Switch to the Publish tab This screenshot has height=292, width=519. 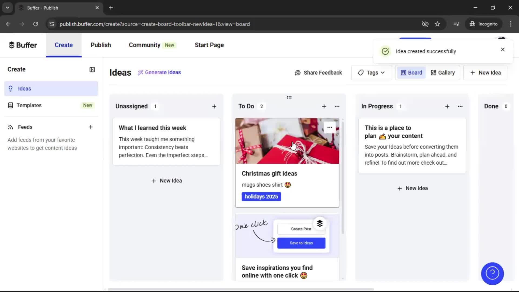(x=101, y=45)
